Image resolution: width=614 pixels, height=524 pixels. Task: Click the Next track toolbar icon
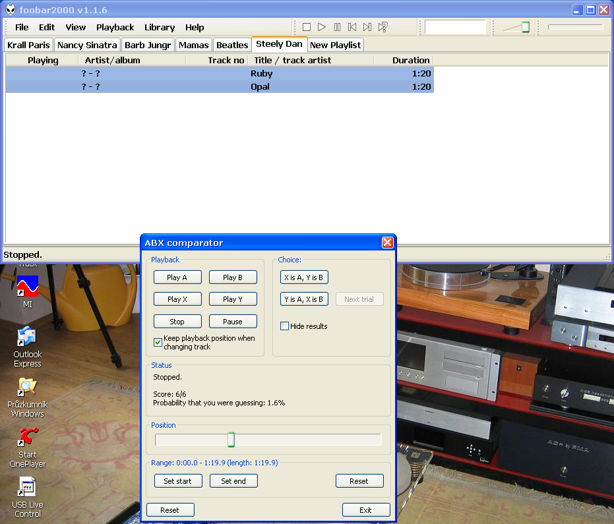pos(367,27)
